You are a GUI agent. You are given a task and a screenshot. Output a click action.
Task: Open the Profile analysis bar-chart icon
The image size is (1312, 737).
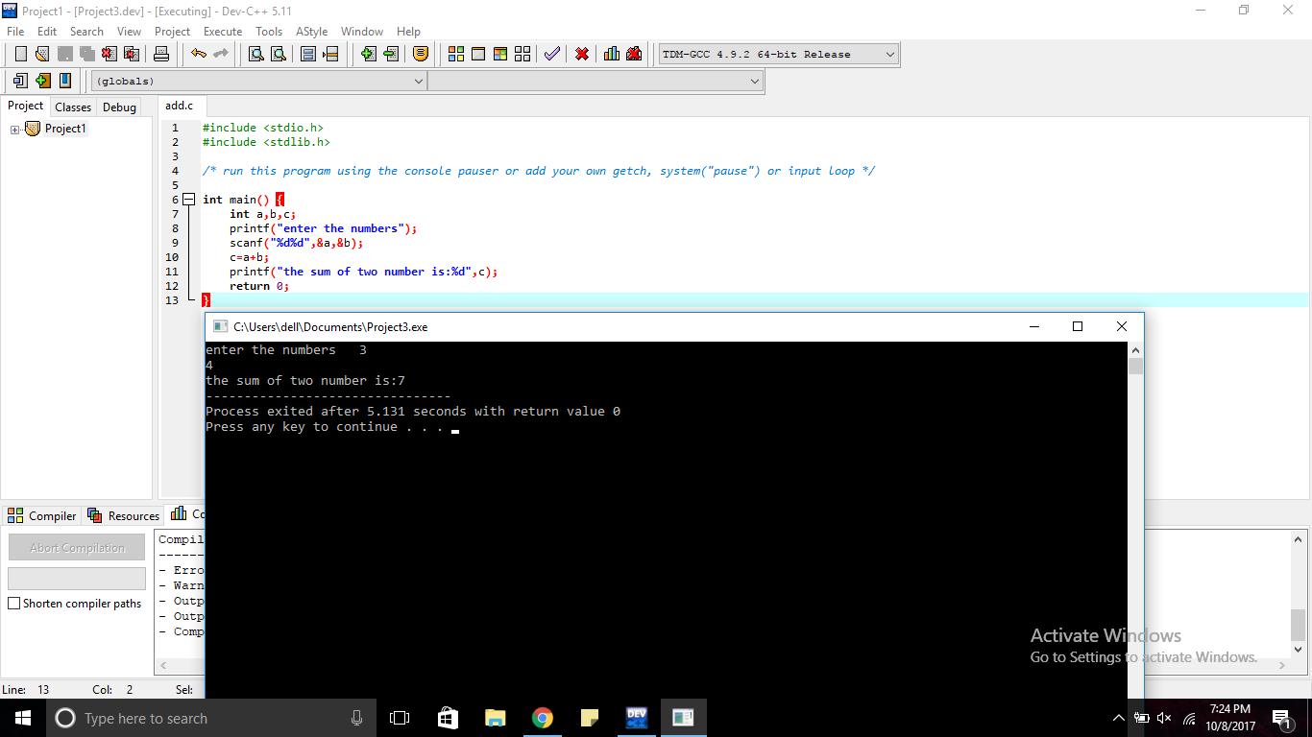coord(611,54)
